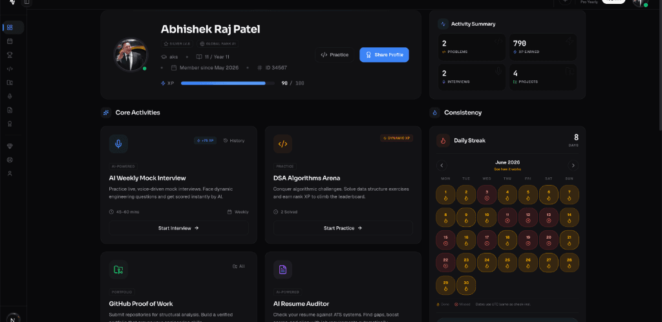Click the 'June 2026' month label
Image resolution: width=662 pixels, height=322 pixels.
(x=507, y=162)
